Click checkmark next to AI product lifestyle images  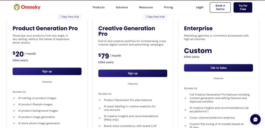pos(14,104)
